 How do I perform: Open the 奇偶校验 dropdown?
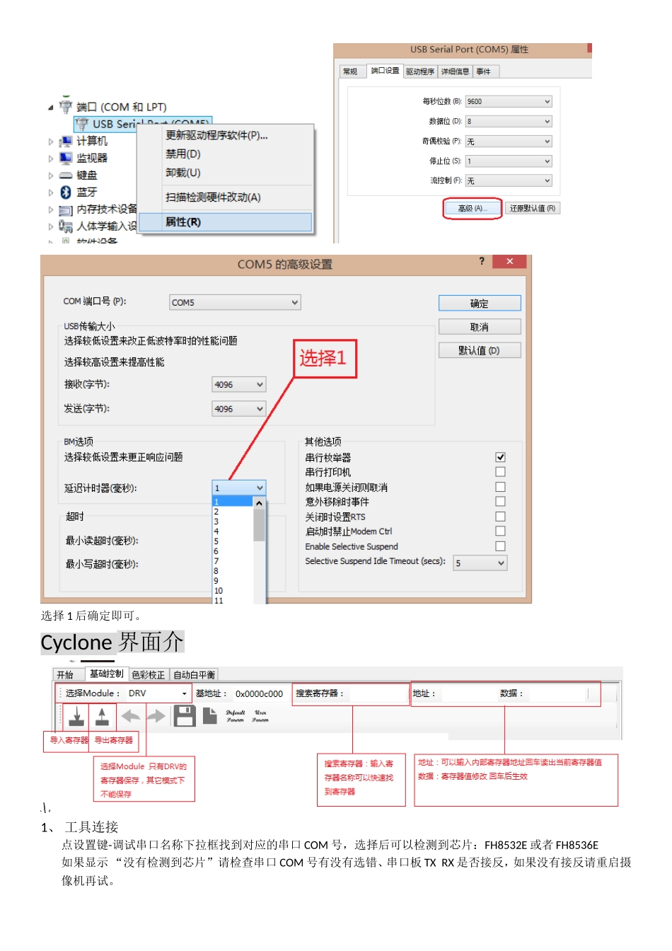point(509,141)
